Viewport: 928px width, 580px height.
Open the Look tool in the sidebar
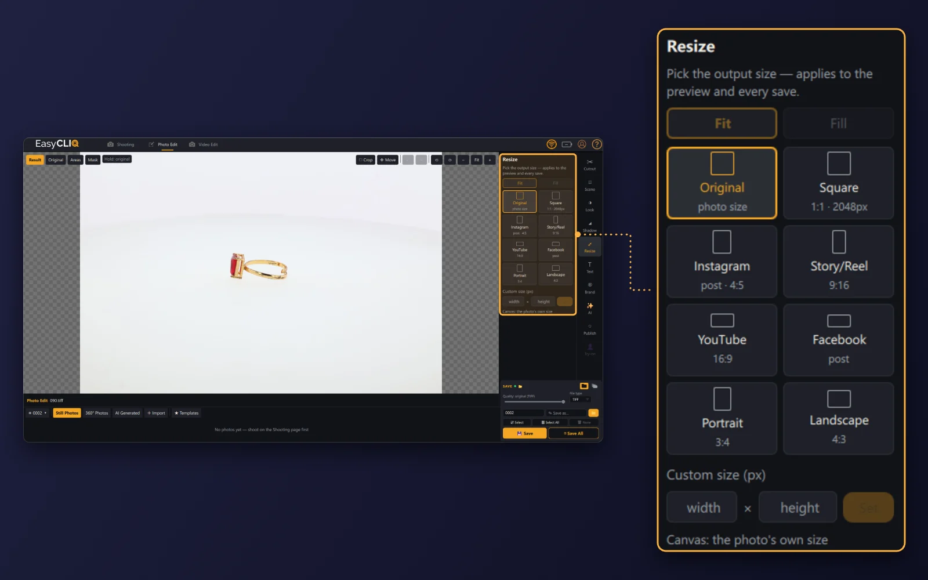coord(589,206)
